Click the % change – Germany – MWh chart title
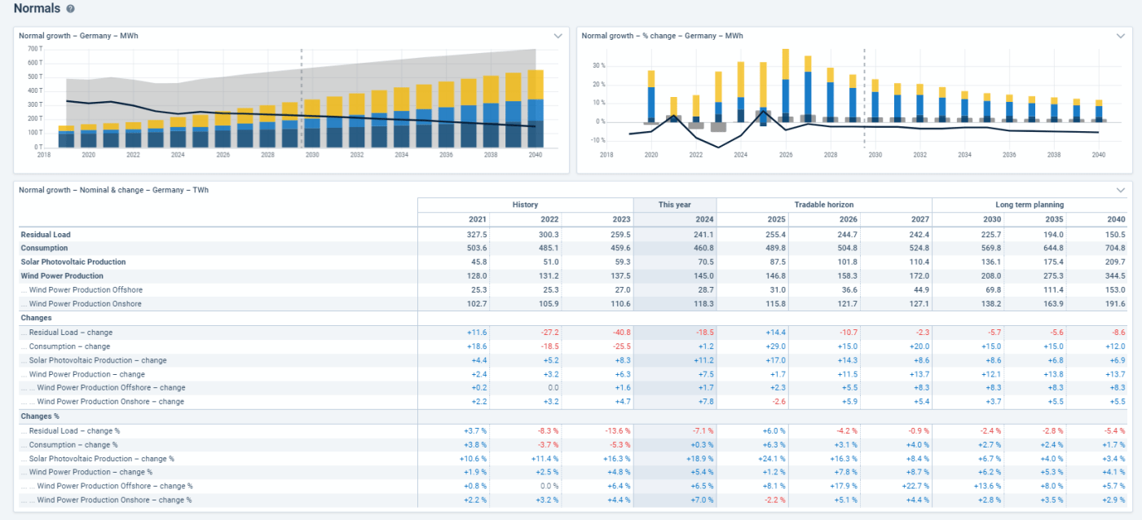 662,36
